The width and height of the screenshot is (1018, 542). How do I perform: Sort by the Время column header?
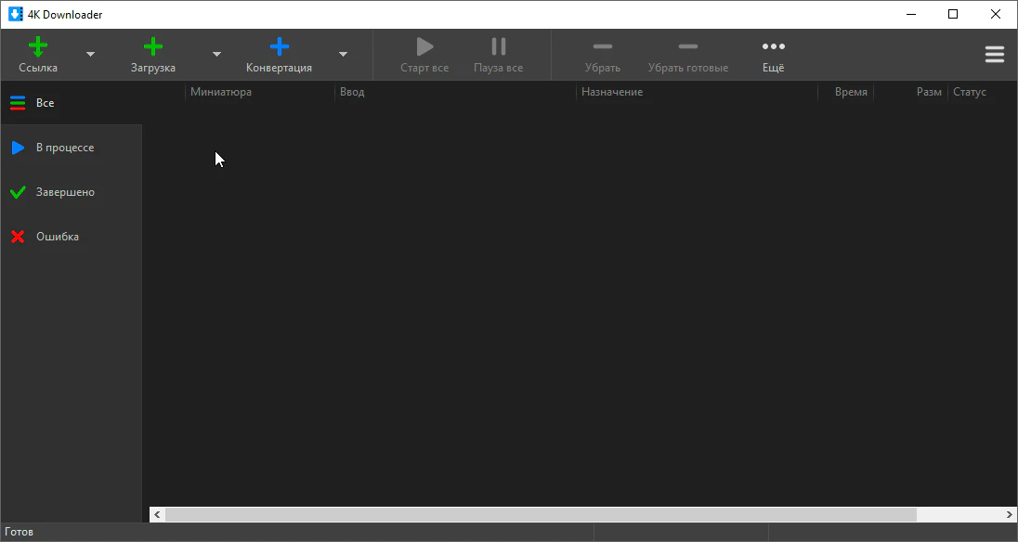[850, 92]
